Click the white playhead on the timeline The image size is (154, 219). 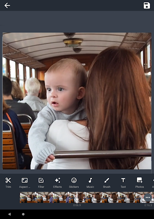(x=77, y=198)
